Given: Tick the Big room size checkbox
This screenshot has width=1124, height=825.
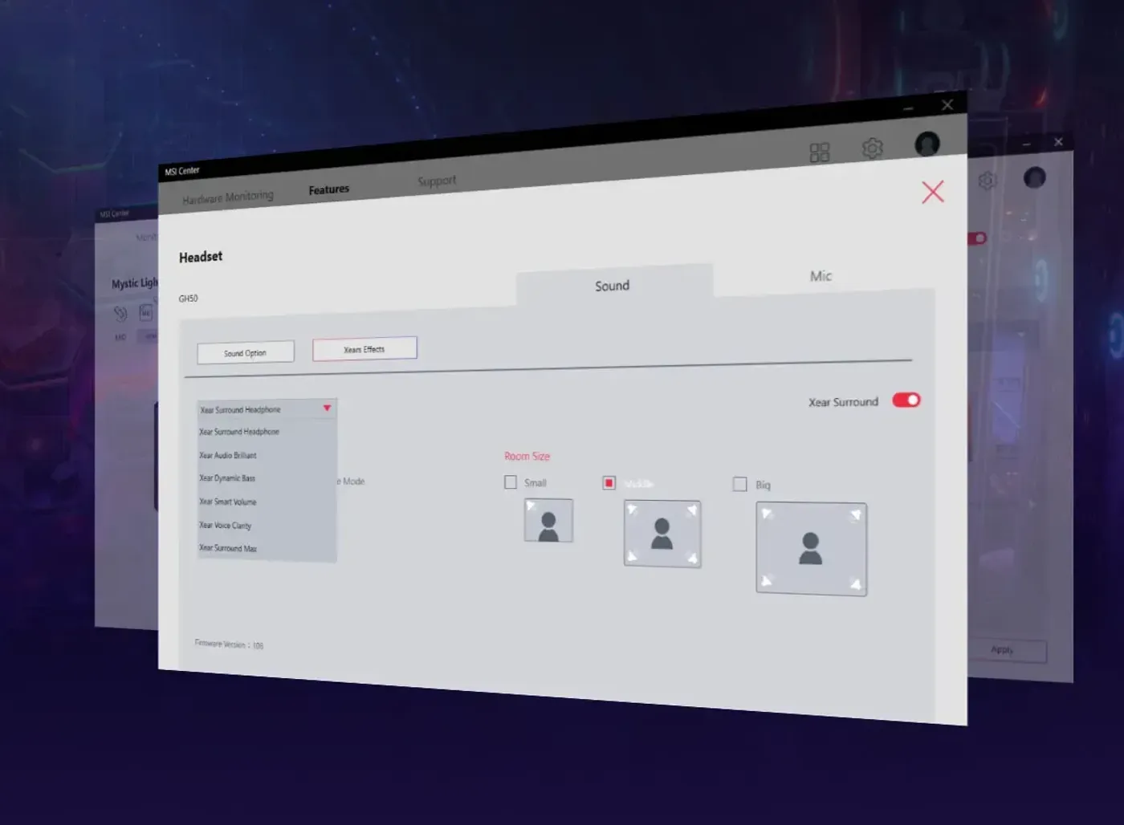Looking at the screenshot, I should pos(740,484).
